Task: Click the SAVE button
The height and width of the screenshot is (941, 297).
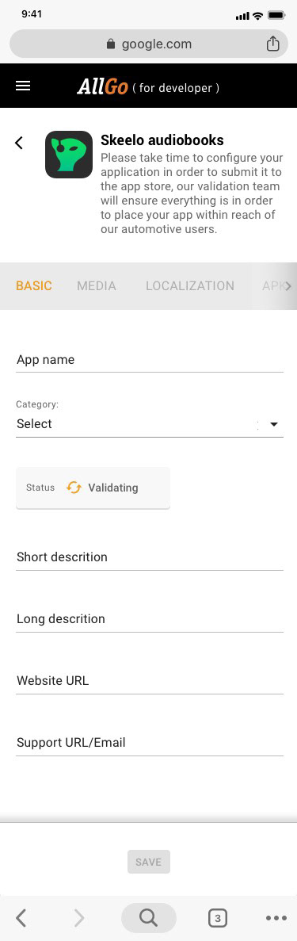Action: point(149,862)
